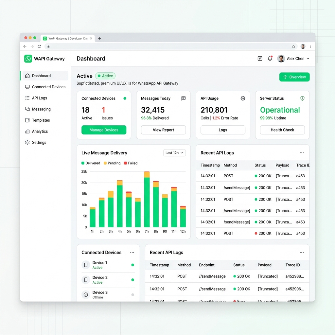Click the green Overview button
Viewport: 335px width, 335px height.
tap(294, 77)
